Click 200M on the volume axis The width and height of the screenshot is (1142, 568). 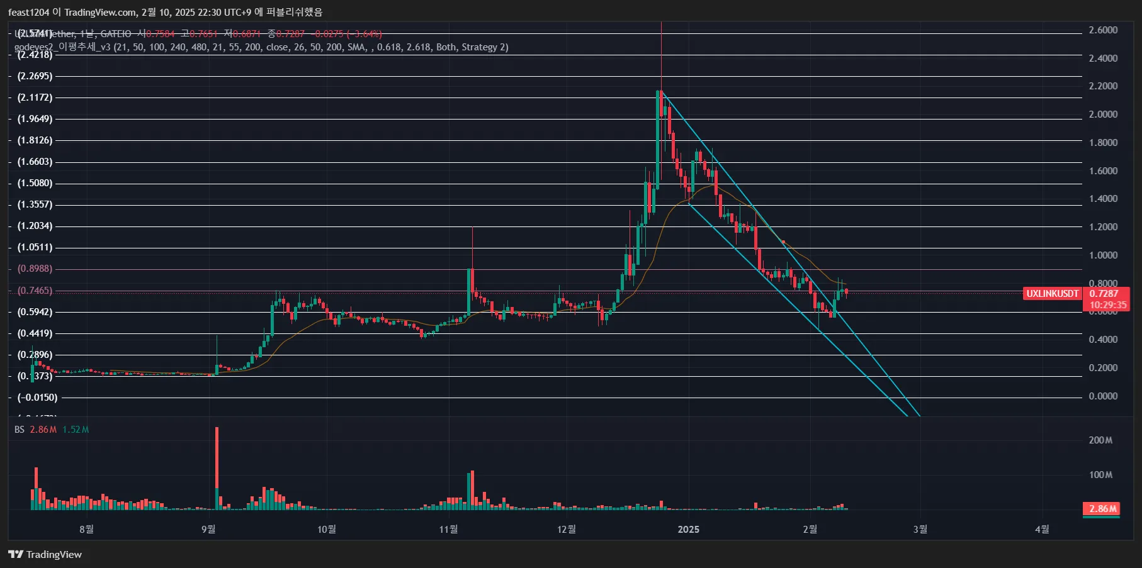1100,440
